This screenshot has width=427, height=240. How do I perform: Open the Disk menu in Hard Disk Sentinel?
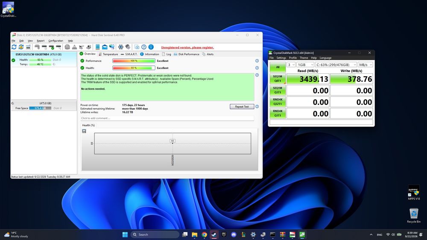[x=21, y=41]
